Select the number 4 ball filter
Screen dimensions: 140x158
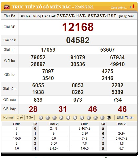pos(68,118)
